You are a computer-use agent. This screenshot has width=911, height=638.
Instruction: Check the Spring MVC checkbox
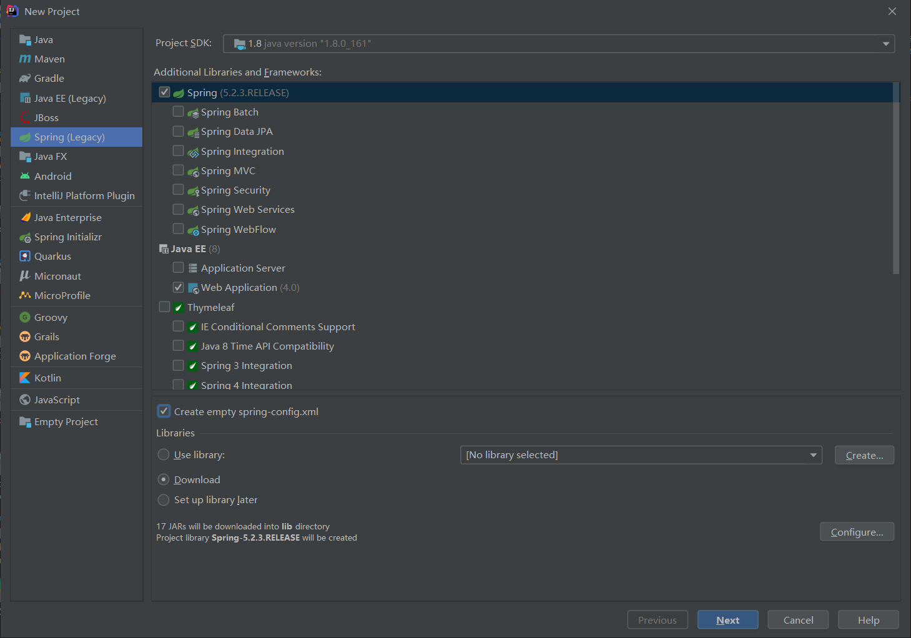click(x=179, y=170)
